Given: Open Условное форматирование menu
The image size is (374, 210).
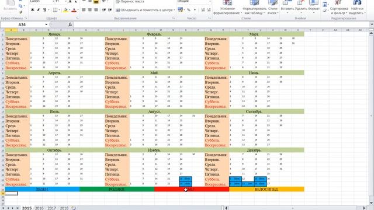Looking at the screenshot, I should (227, 8).
